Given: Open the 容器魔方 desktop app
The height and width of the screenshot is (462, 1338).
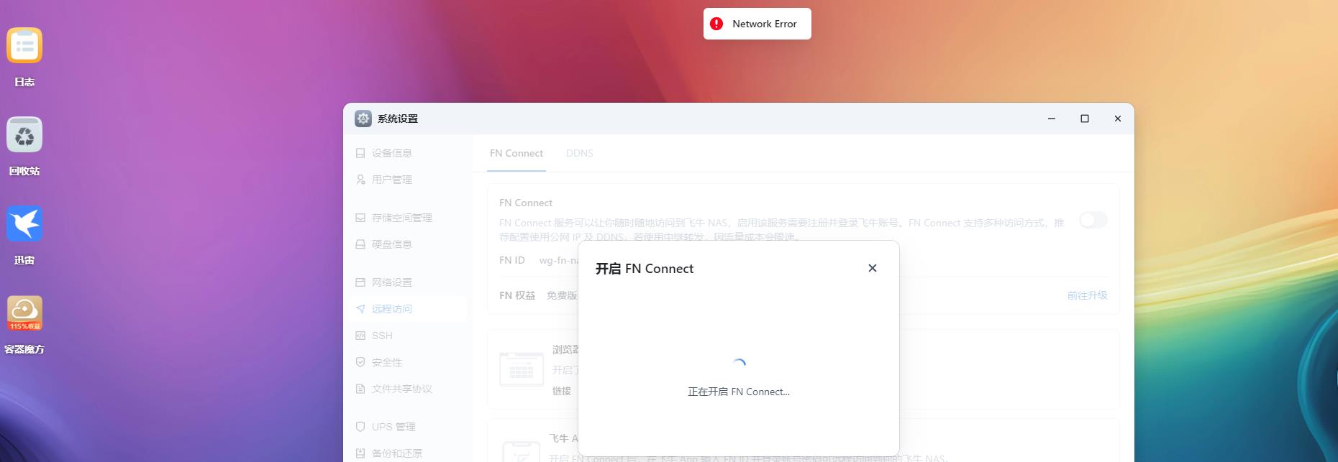Looking at the screenshot, I should [x=24, y=313].
